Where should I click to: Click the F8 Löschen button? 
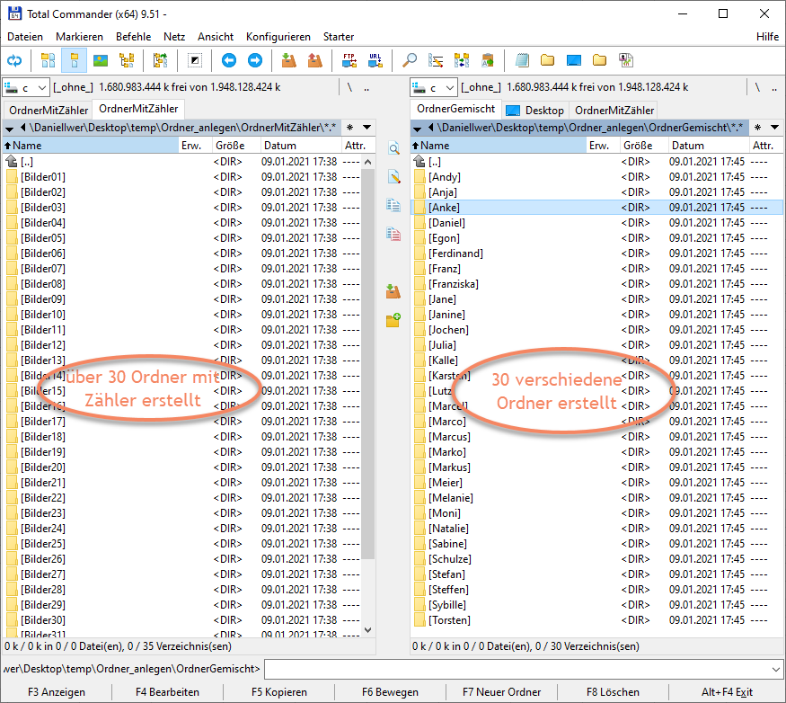coord(613,692)
